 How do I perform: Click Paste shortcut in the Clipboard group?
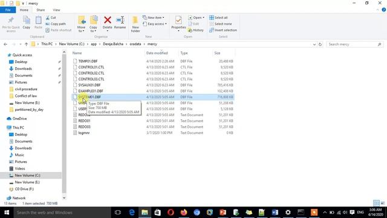pos(59,30)
